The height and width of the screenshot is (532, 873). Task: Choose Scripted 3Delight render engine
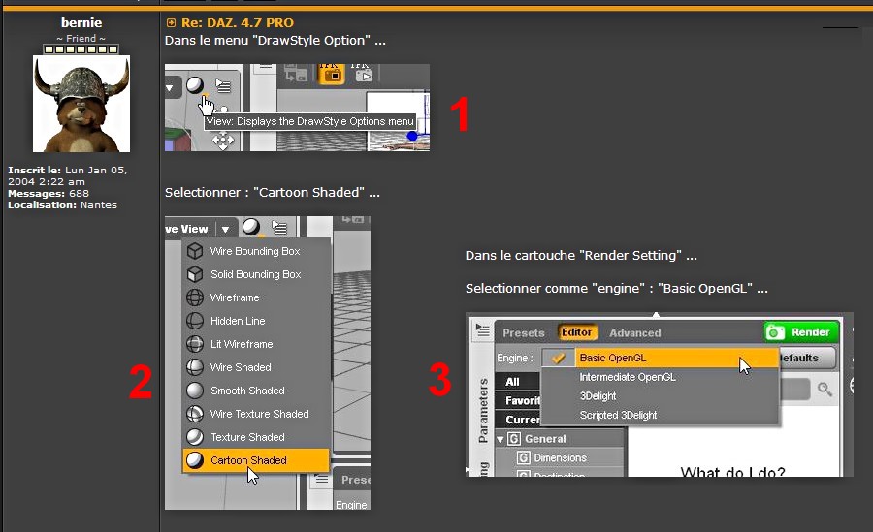click(x=661, y=415)
